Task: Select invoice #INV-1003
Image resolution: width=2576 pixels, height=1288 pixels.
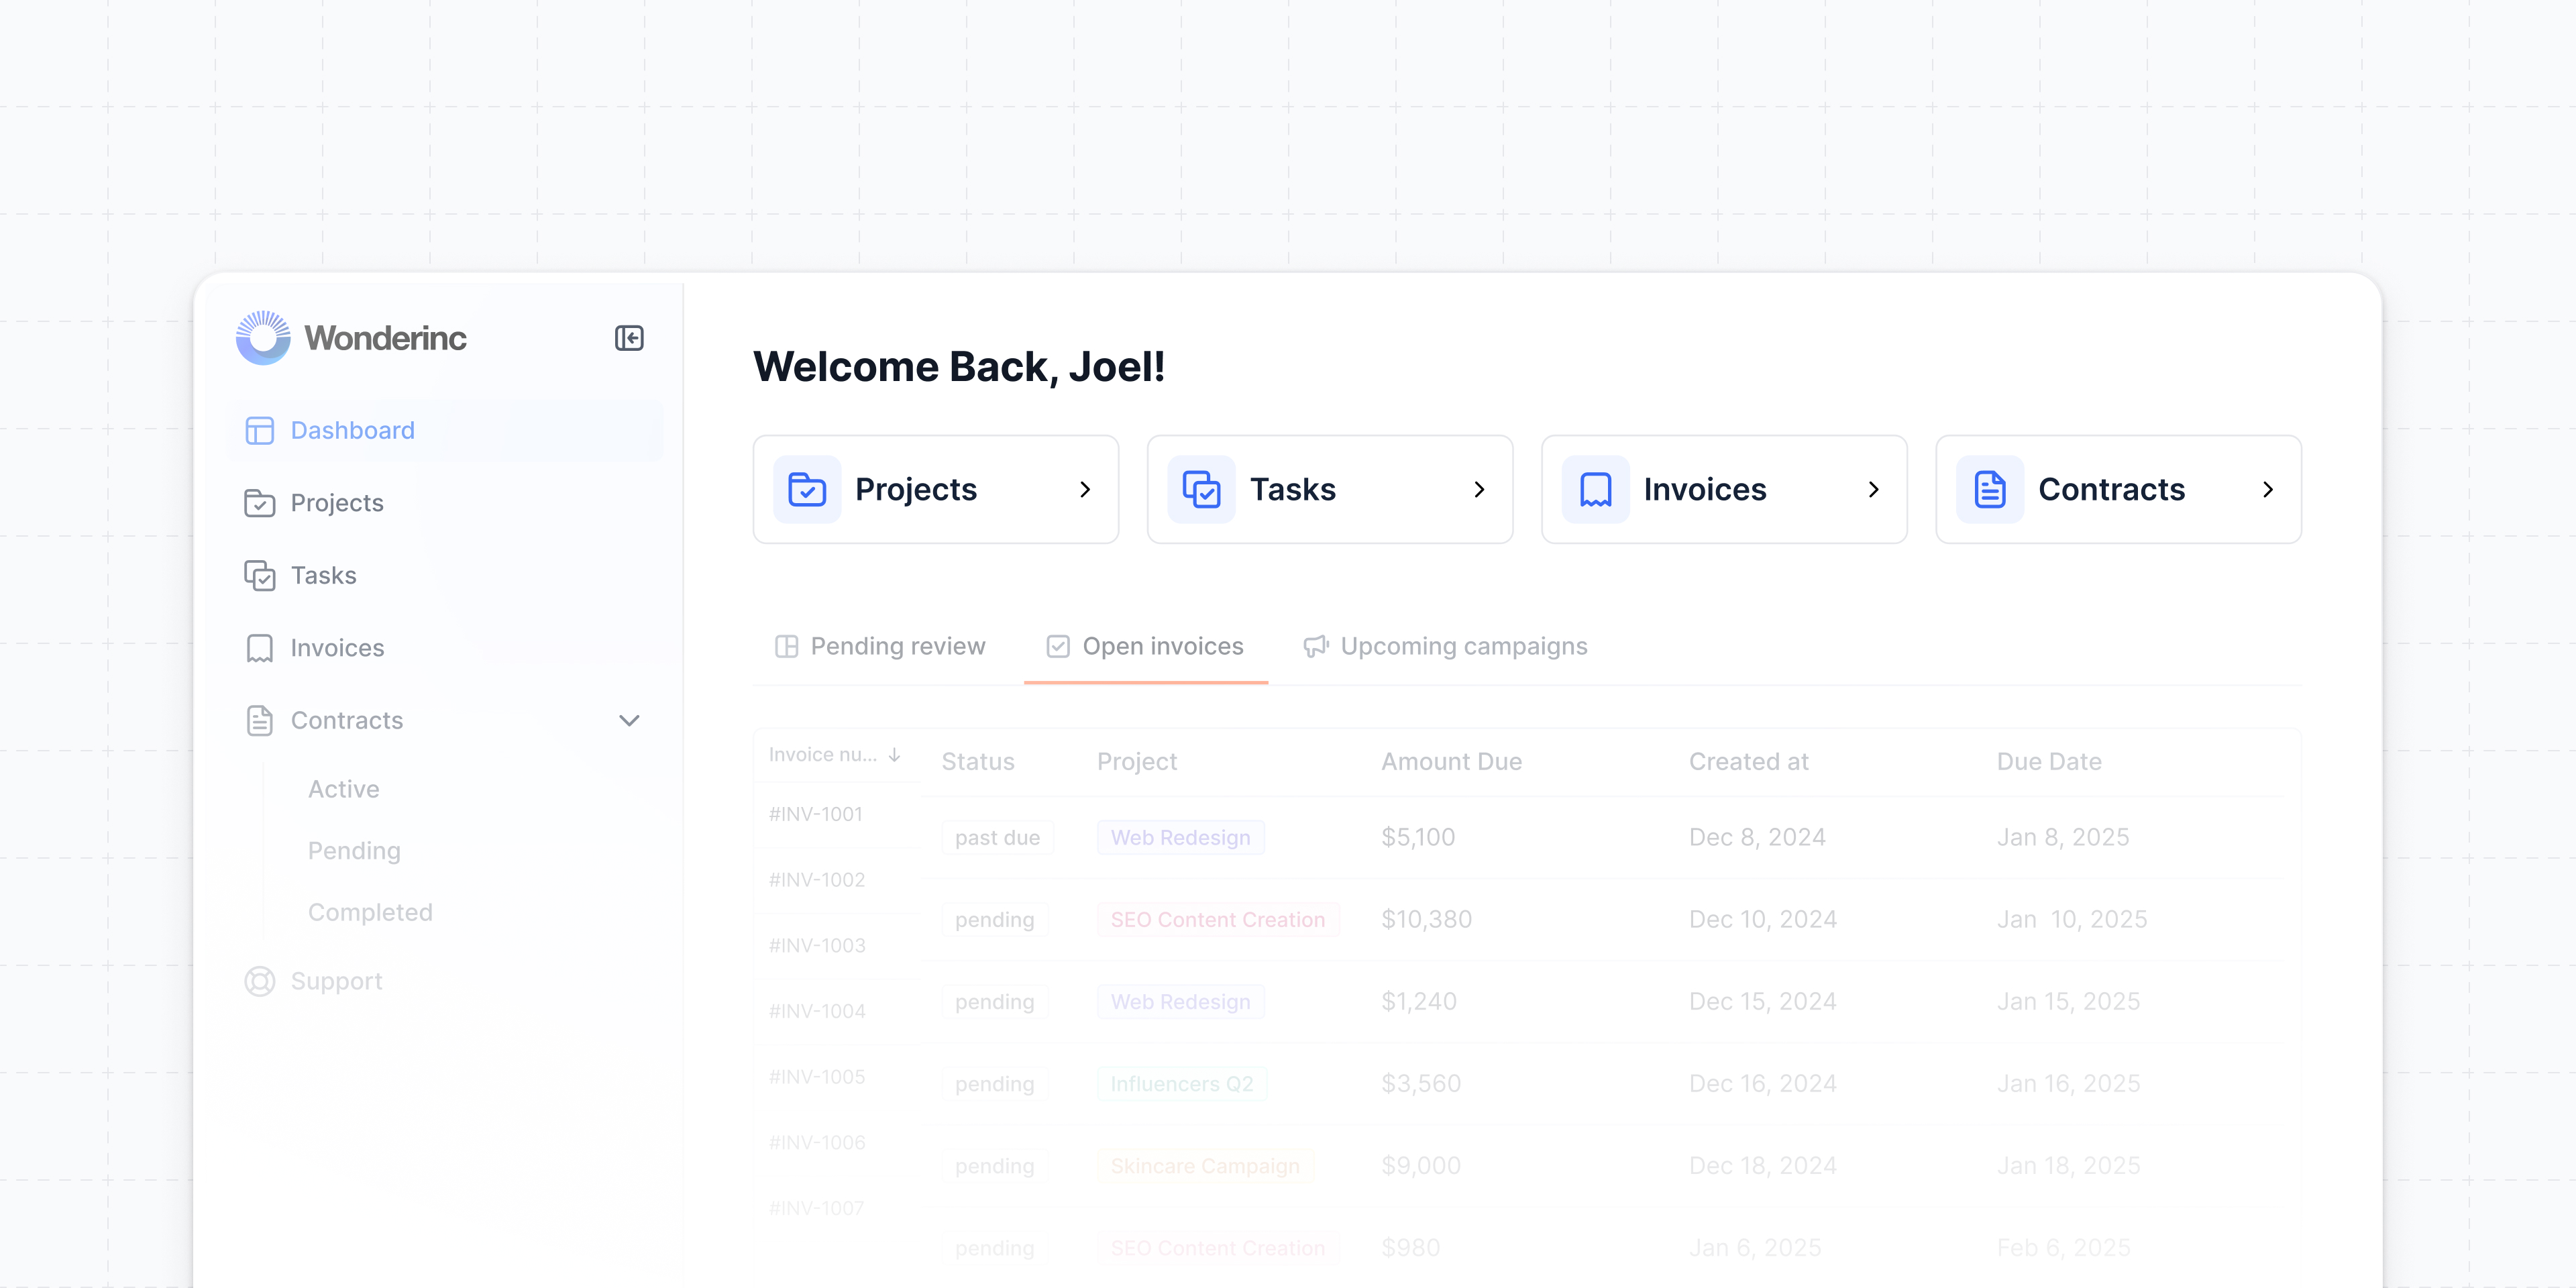Action: (817, 946)
